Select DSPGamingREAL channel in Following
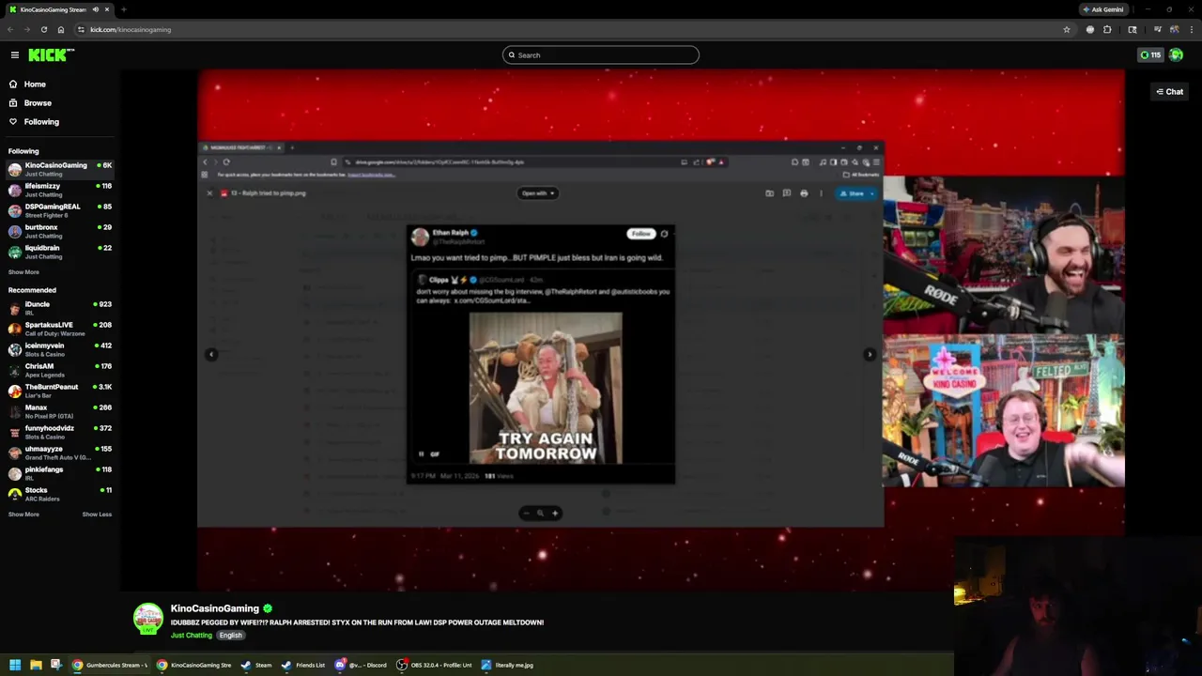 pos(59,210)
